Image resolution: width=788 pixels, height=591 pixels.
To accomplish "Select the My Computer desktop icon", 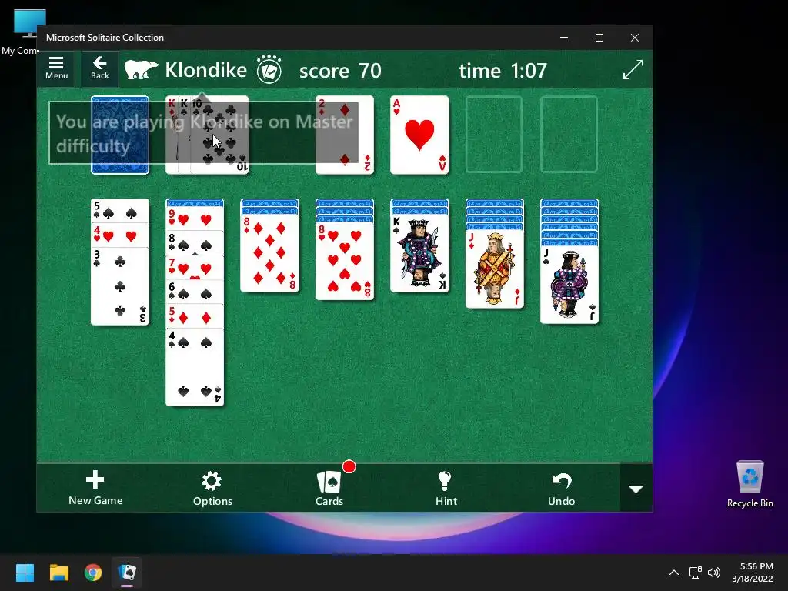I will tap(21, 32).
